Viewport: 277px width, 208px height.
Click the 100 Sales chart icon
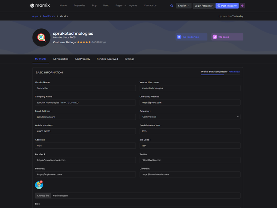(x=215, y=37)
